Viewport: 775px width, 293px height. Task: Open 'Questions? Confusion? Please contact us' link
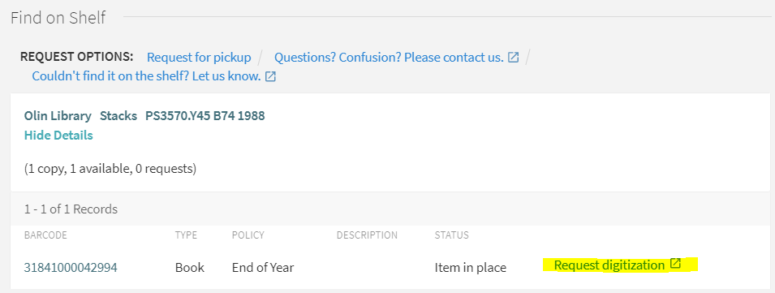pos(389,58)
